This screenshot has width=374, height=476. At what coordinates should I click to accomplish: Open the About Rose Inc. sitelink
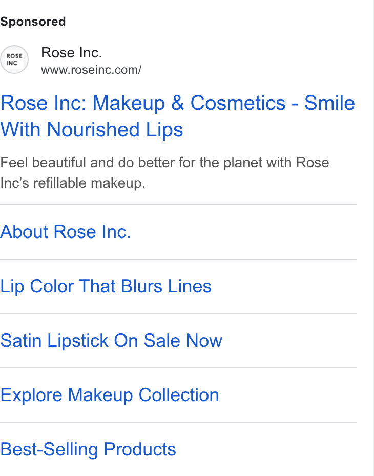(65, 232)
